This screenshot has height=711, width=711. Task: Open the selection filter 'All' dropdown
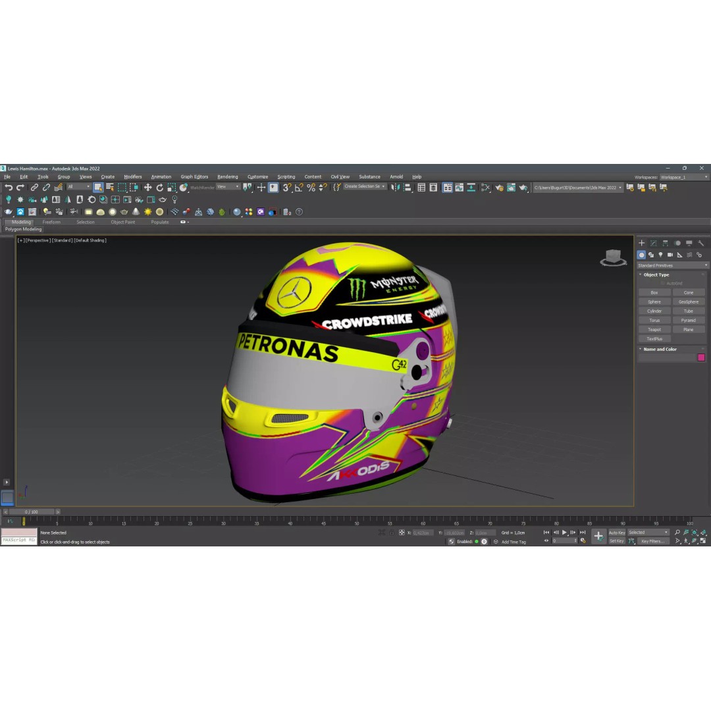click(x=79, y=187)
